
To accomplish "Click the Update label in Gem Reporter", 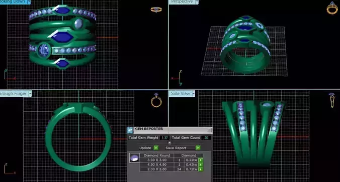I will (x=145, y=148).
